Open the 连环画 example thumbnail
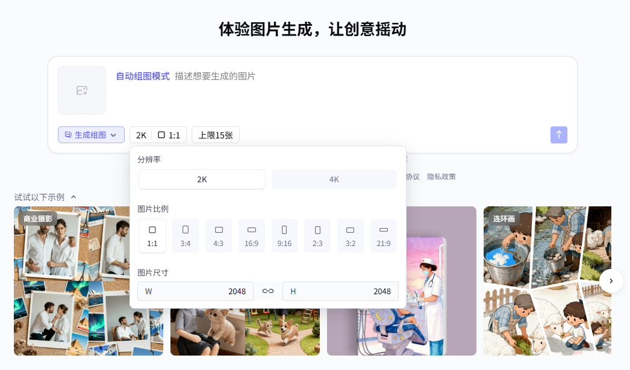This screenshot has height=370, width=630. click(547, 281)
